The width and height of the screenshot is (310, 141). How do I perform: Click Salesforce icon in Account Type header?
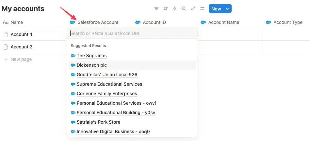pyautogui.click(x=269, y=22)
